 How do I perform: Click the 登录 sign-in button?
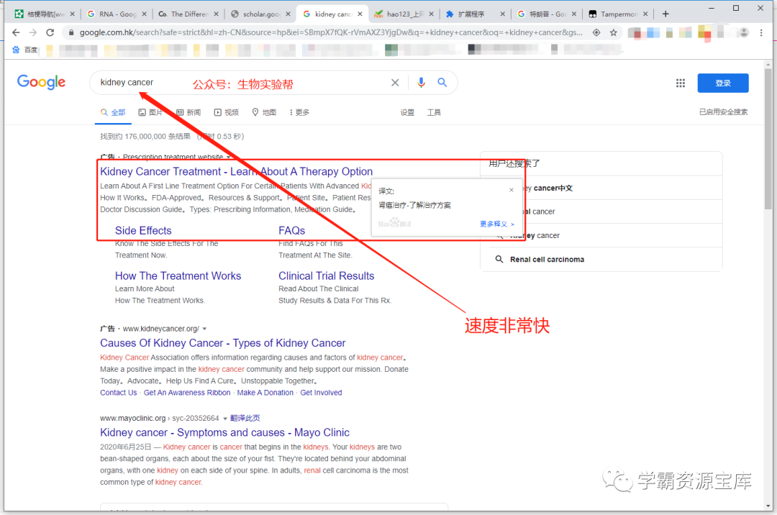[723, 83]
